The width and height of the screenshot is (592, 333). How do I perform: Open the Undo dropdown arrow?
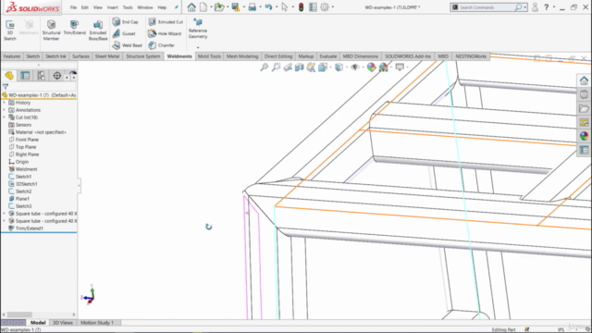(x=277, y=7)
